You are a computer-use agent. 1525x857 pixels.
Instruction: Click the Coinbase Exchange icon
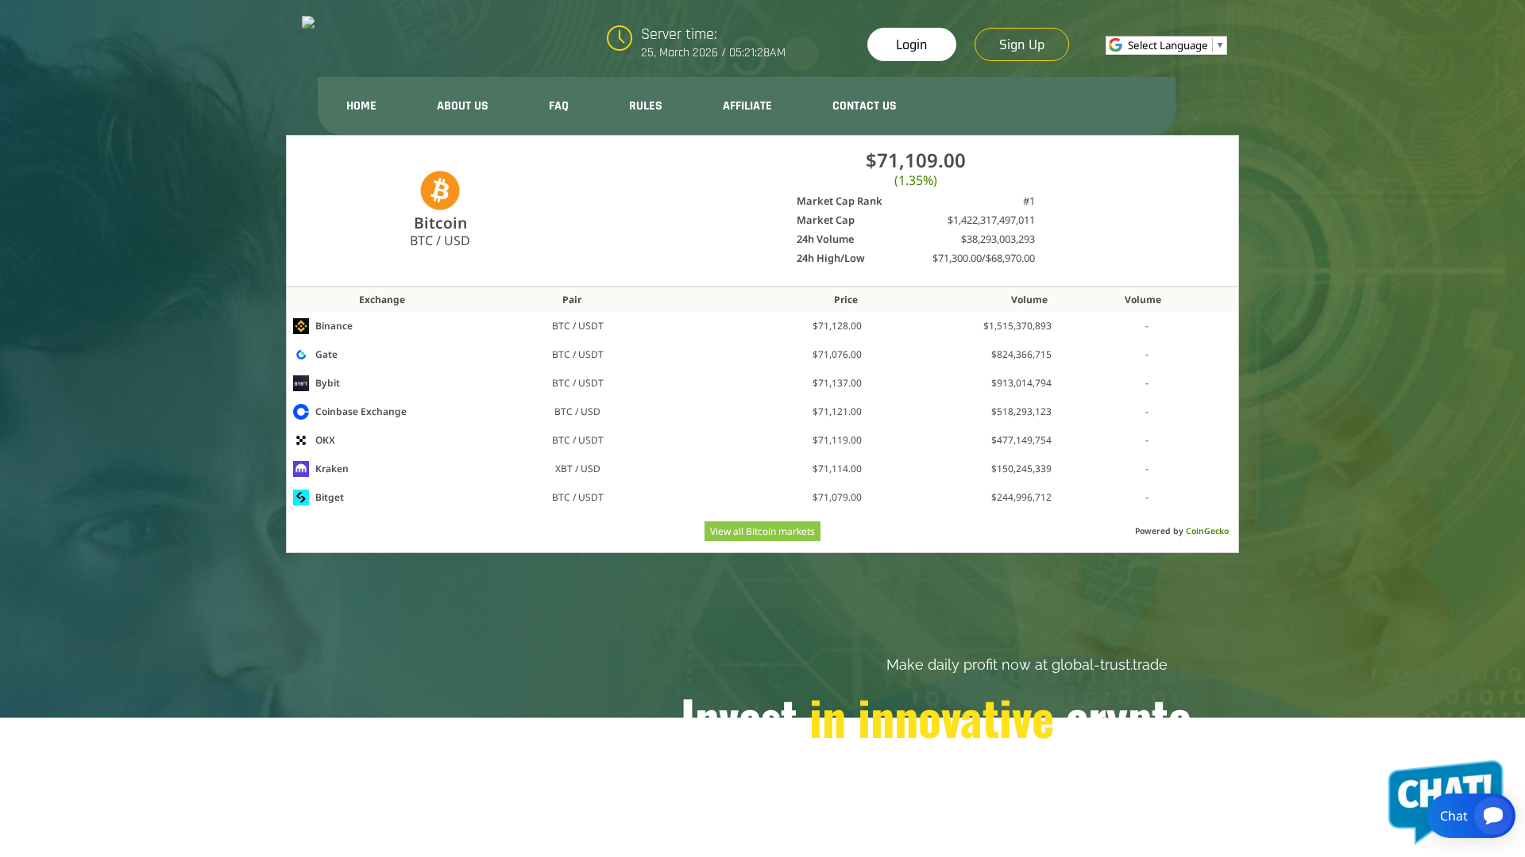coord(301,411)
